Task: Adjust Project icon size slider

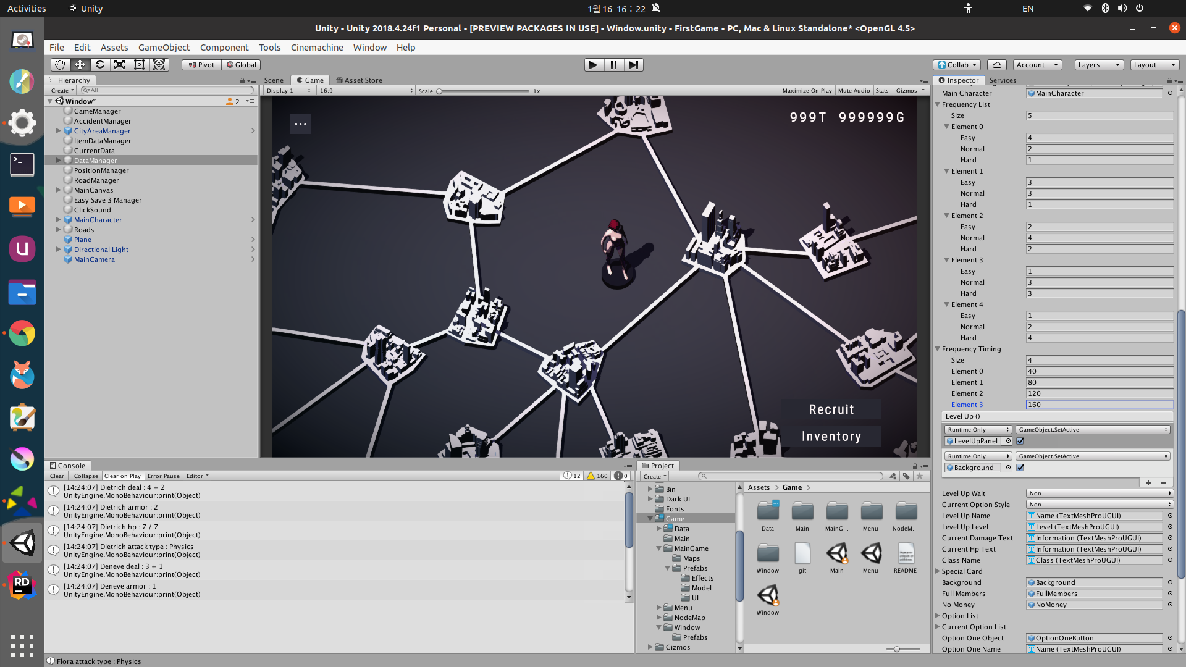Action: (903, 649)
